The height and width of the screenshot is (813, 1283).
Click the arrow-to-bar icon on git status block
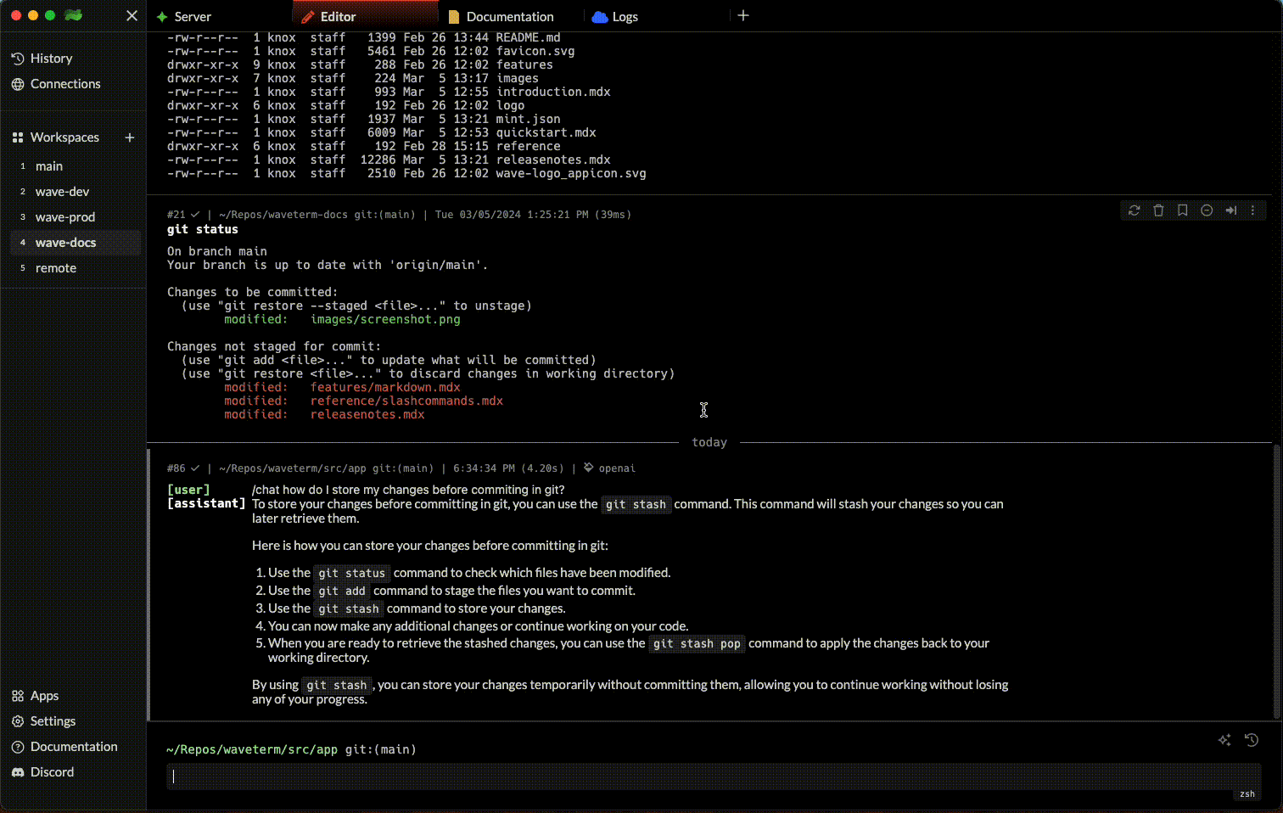point(1231,210)
